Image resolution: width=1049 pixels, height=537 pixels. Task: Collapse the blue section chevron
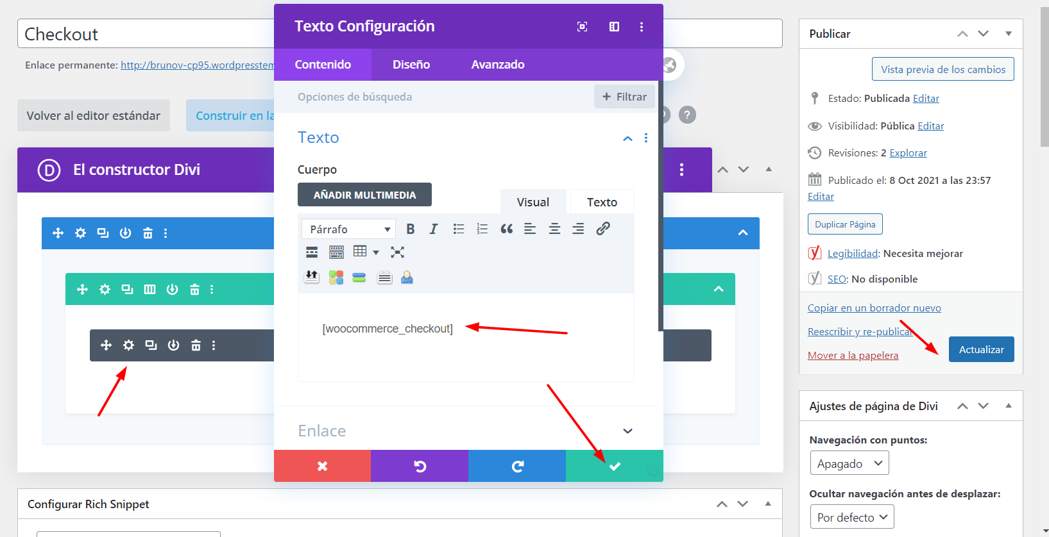743,233
